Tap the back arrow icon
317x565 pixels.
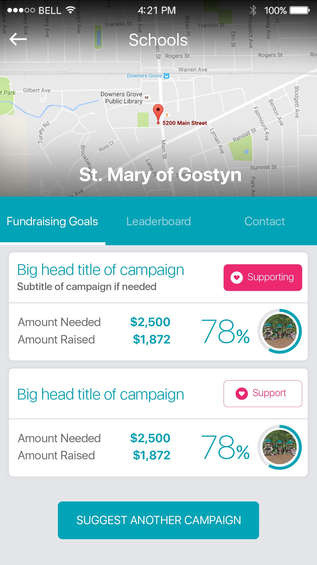(x=18, y=39)
